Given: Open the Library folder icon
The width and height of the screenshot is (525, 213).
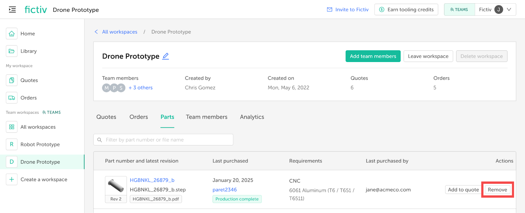Looking at the screenshot, I should [11, 51].
